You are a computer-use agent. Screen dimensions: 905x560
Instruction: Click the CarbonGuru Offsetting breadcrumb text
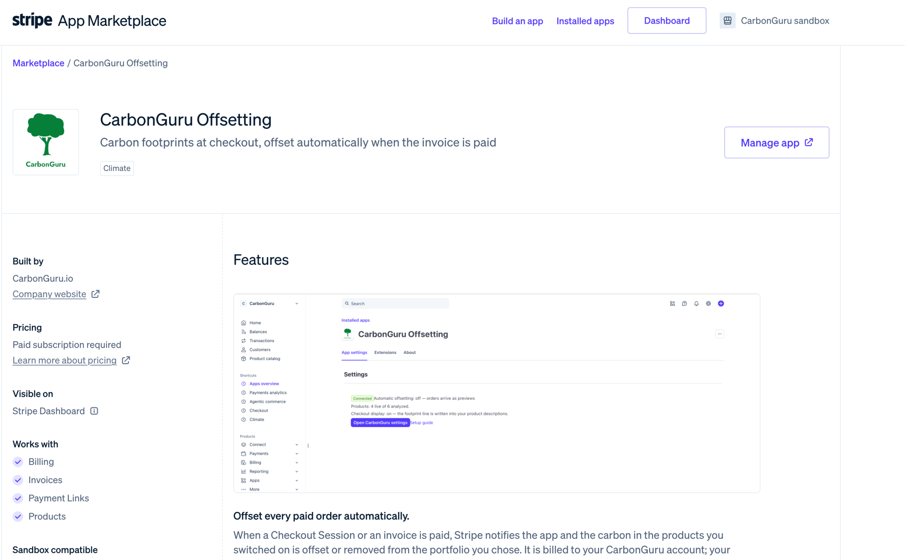(121, 63)
